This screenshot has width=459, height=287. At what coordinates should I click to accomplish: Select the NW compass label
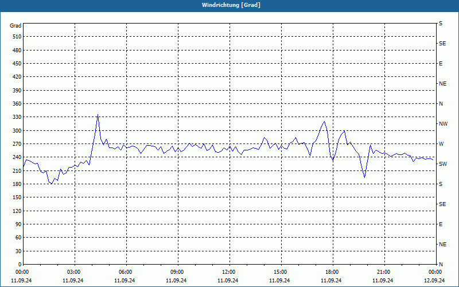(x=443, y=124)
